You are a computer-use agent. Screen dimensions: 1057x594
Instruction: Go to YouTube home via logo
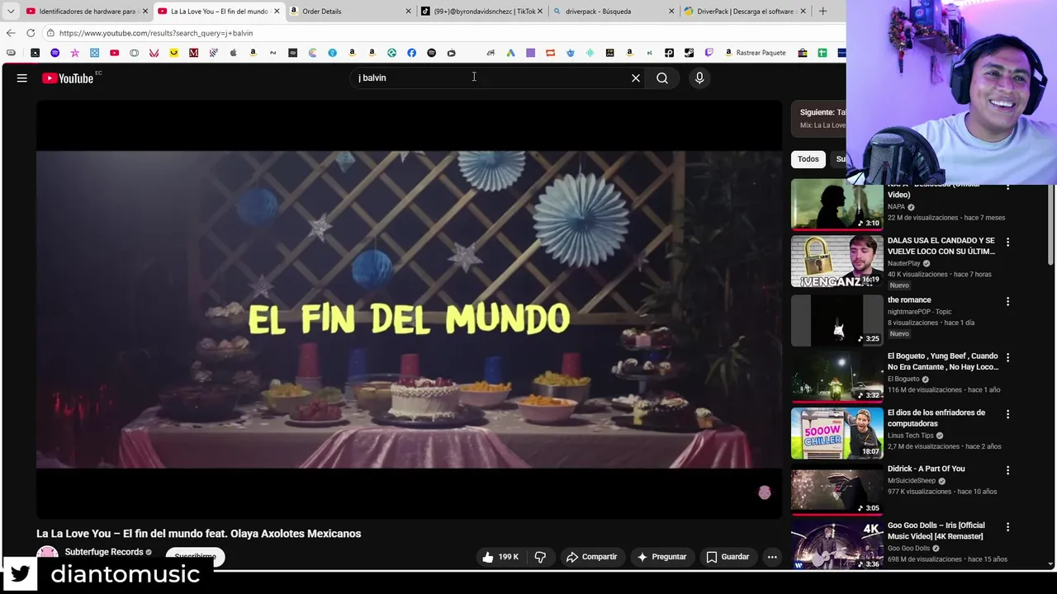pyautogui.click(x=68, y=78)
